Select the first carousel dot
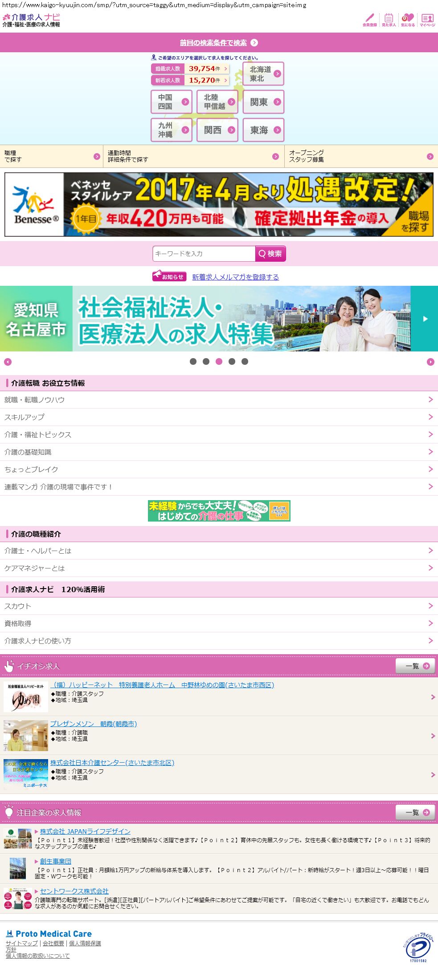Image resolution: width=438 pixels, height=969 pixels. click(193, 362)
